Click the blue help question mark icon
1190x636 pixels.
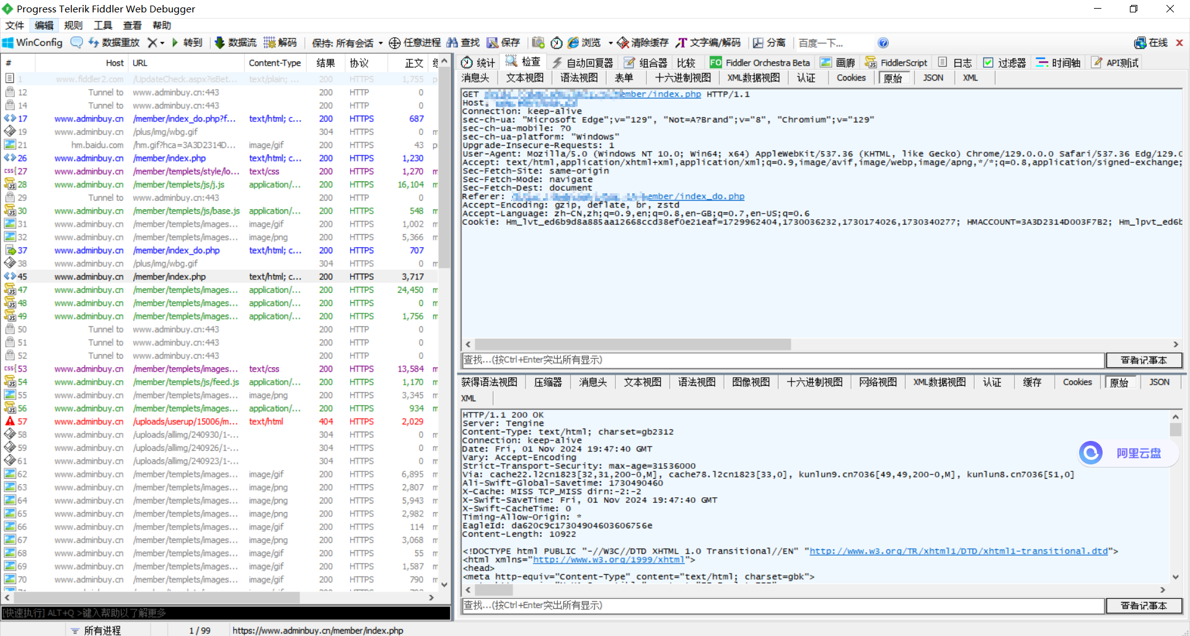pos(883,43)
